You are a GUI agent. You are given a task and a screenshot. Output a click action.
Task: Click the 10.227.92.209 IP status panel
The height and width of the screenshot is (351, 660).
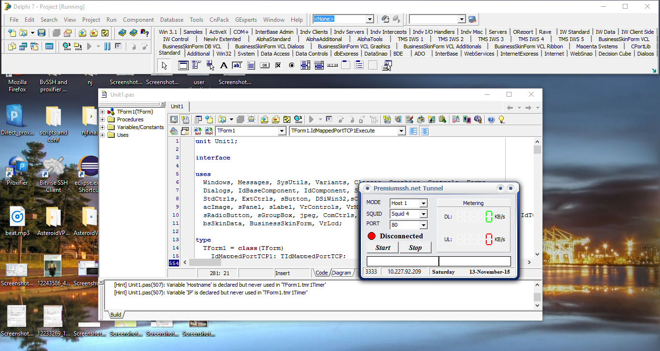[404, 272]
